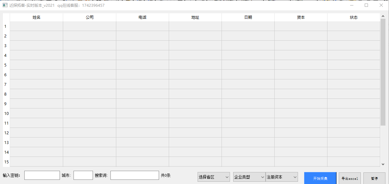Select row header 13

click(x=6, y=142)
